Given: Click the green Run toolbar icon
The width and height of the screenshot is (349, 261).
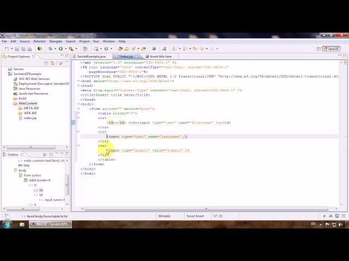Looking at the screenshot, I should (x=61, y=49).
